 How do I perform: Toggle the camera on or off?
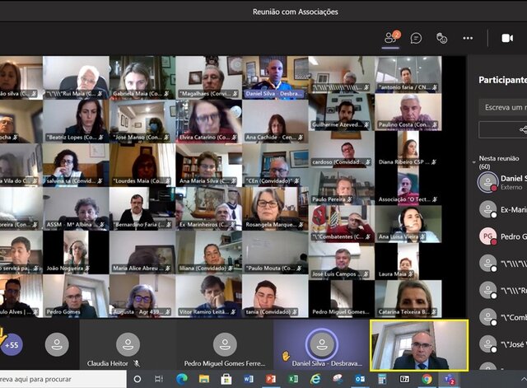506,38
